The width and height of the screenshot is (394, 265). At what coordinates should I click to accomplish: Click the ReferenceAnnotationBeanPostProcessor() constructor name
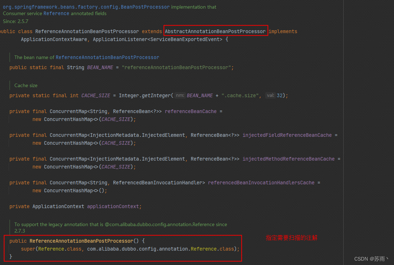tap(81, 241)
